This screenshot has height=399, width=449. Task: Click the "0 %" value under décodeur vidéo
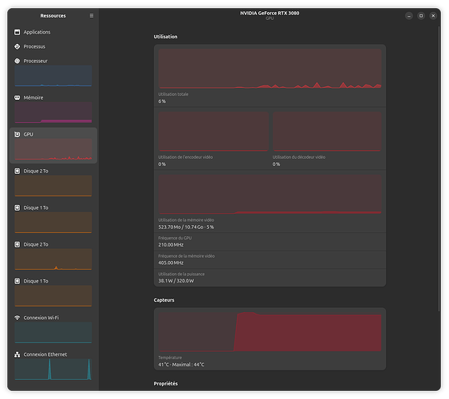tap(276, 164)
